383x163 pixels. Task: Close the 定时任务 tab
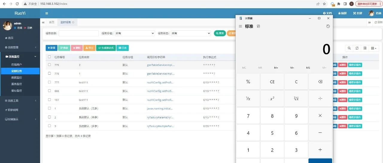[73, 22]
